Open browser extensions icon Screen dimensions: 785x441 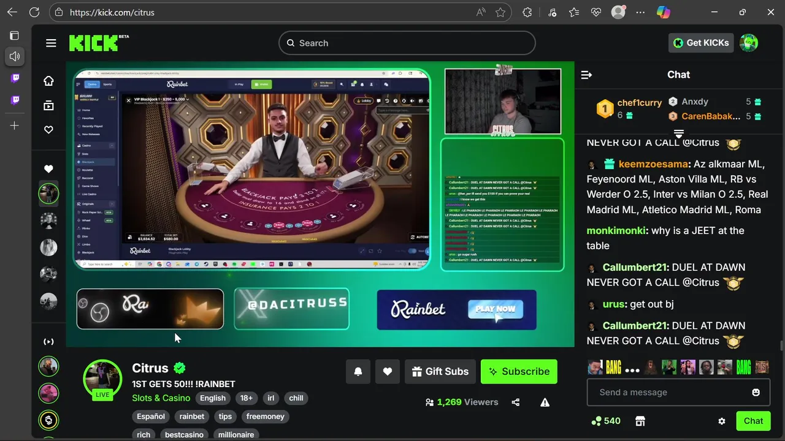[527, 12]
